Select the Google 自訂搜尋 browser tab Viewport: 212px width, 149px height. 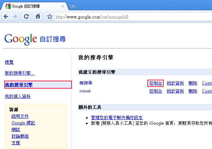34,6
